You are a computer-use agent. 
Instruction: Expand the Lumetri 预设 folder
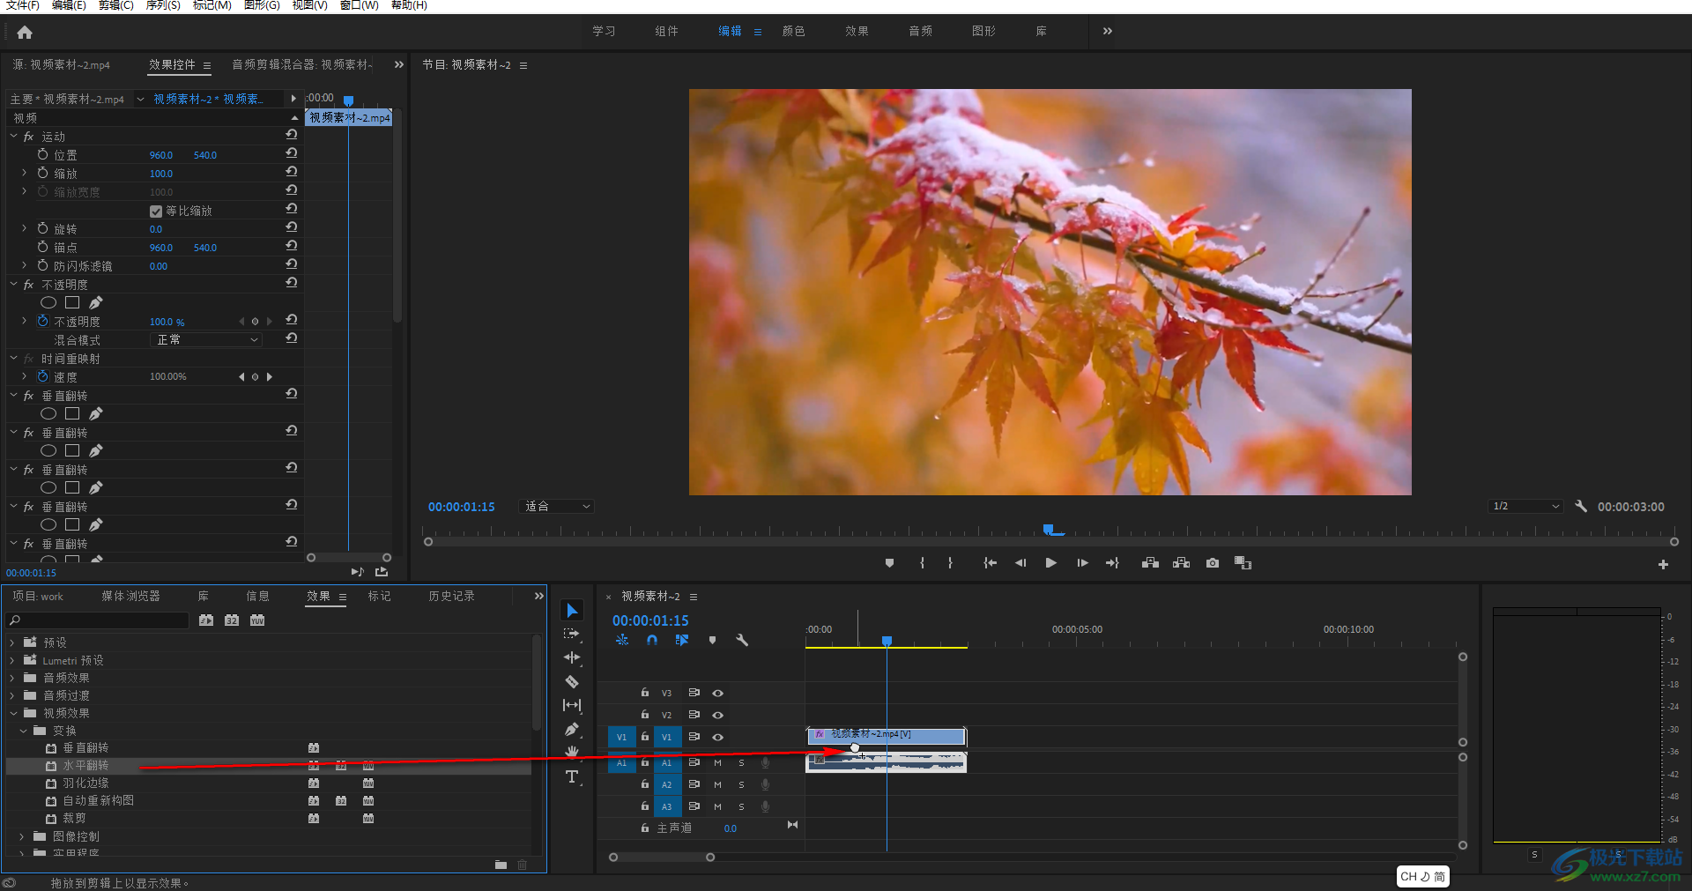[12, 660]
